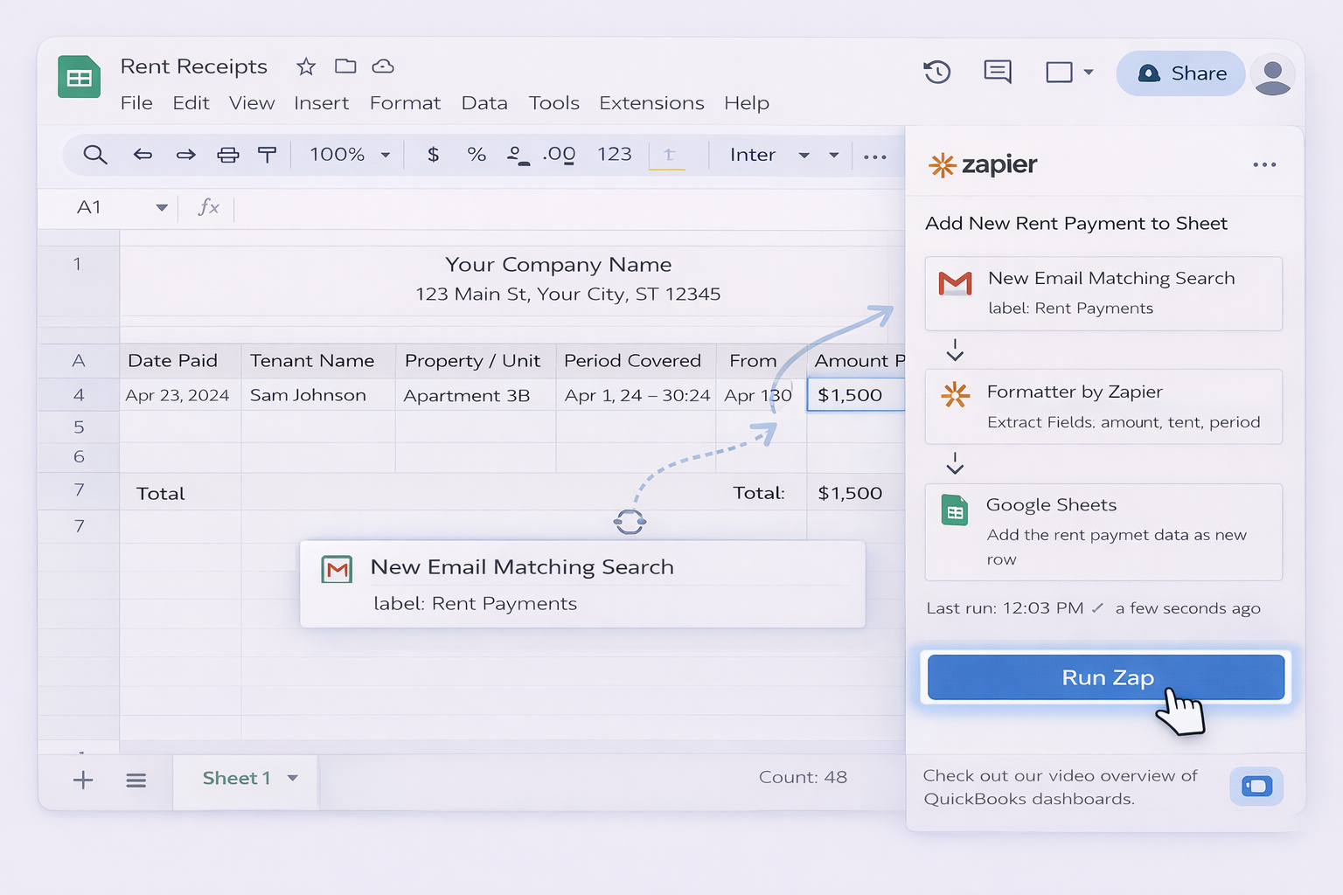Click the Tenant Name header cell
The image size is (1343, 895).
pos(318,361)
